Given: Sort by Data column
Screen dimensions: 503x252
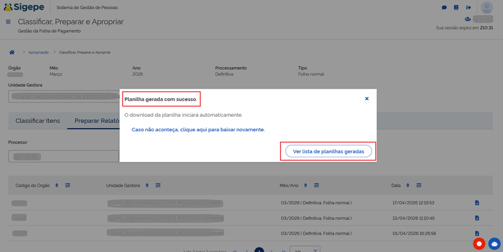Looking at the screenshot, I should [408, 185].
